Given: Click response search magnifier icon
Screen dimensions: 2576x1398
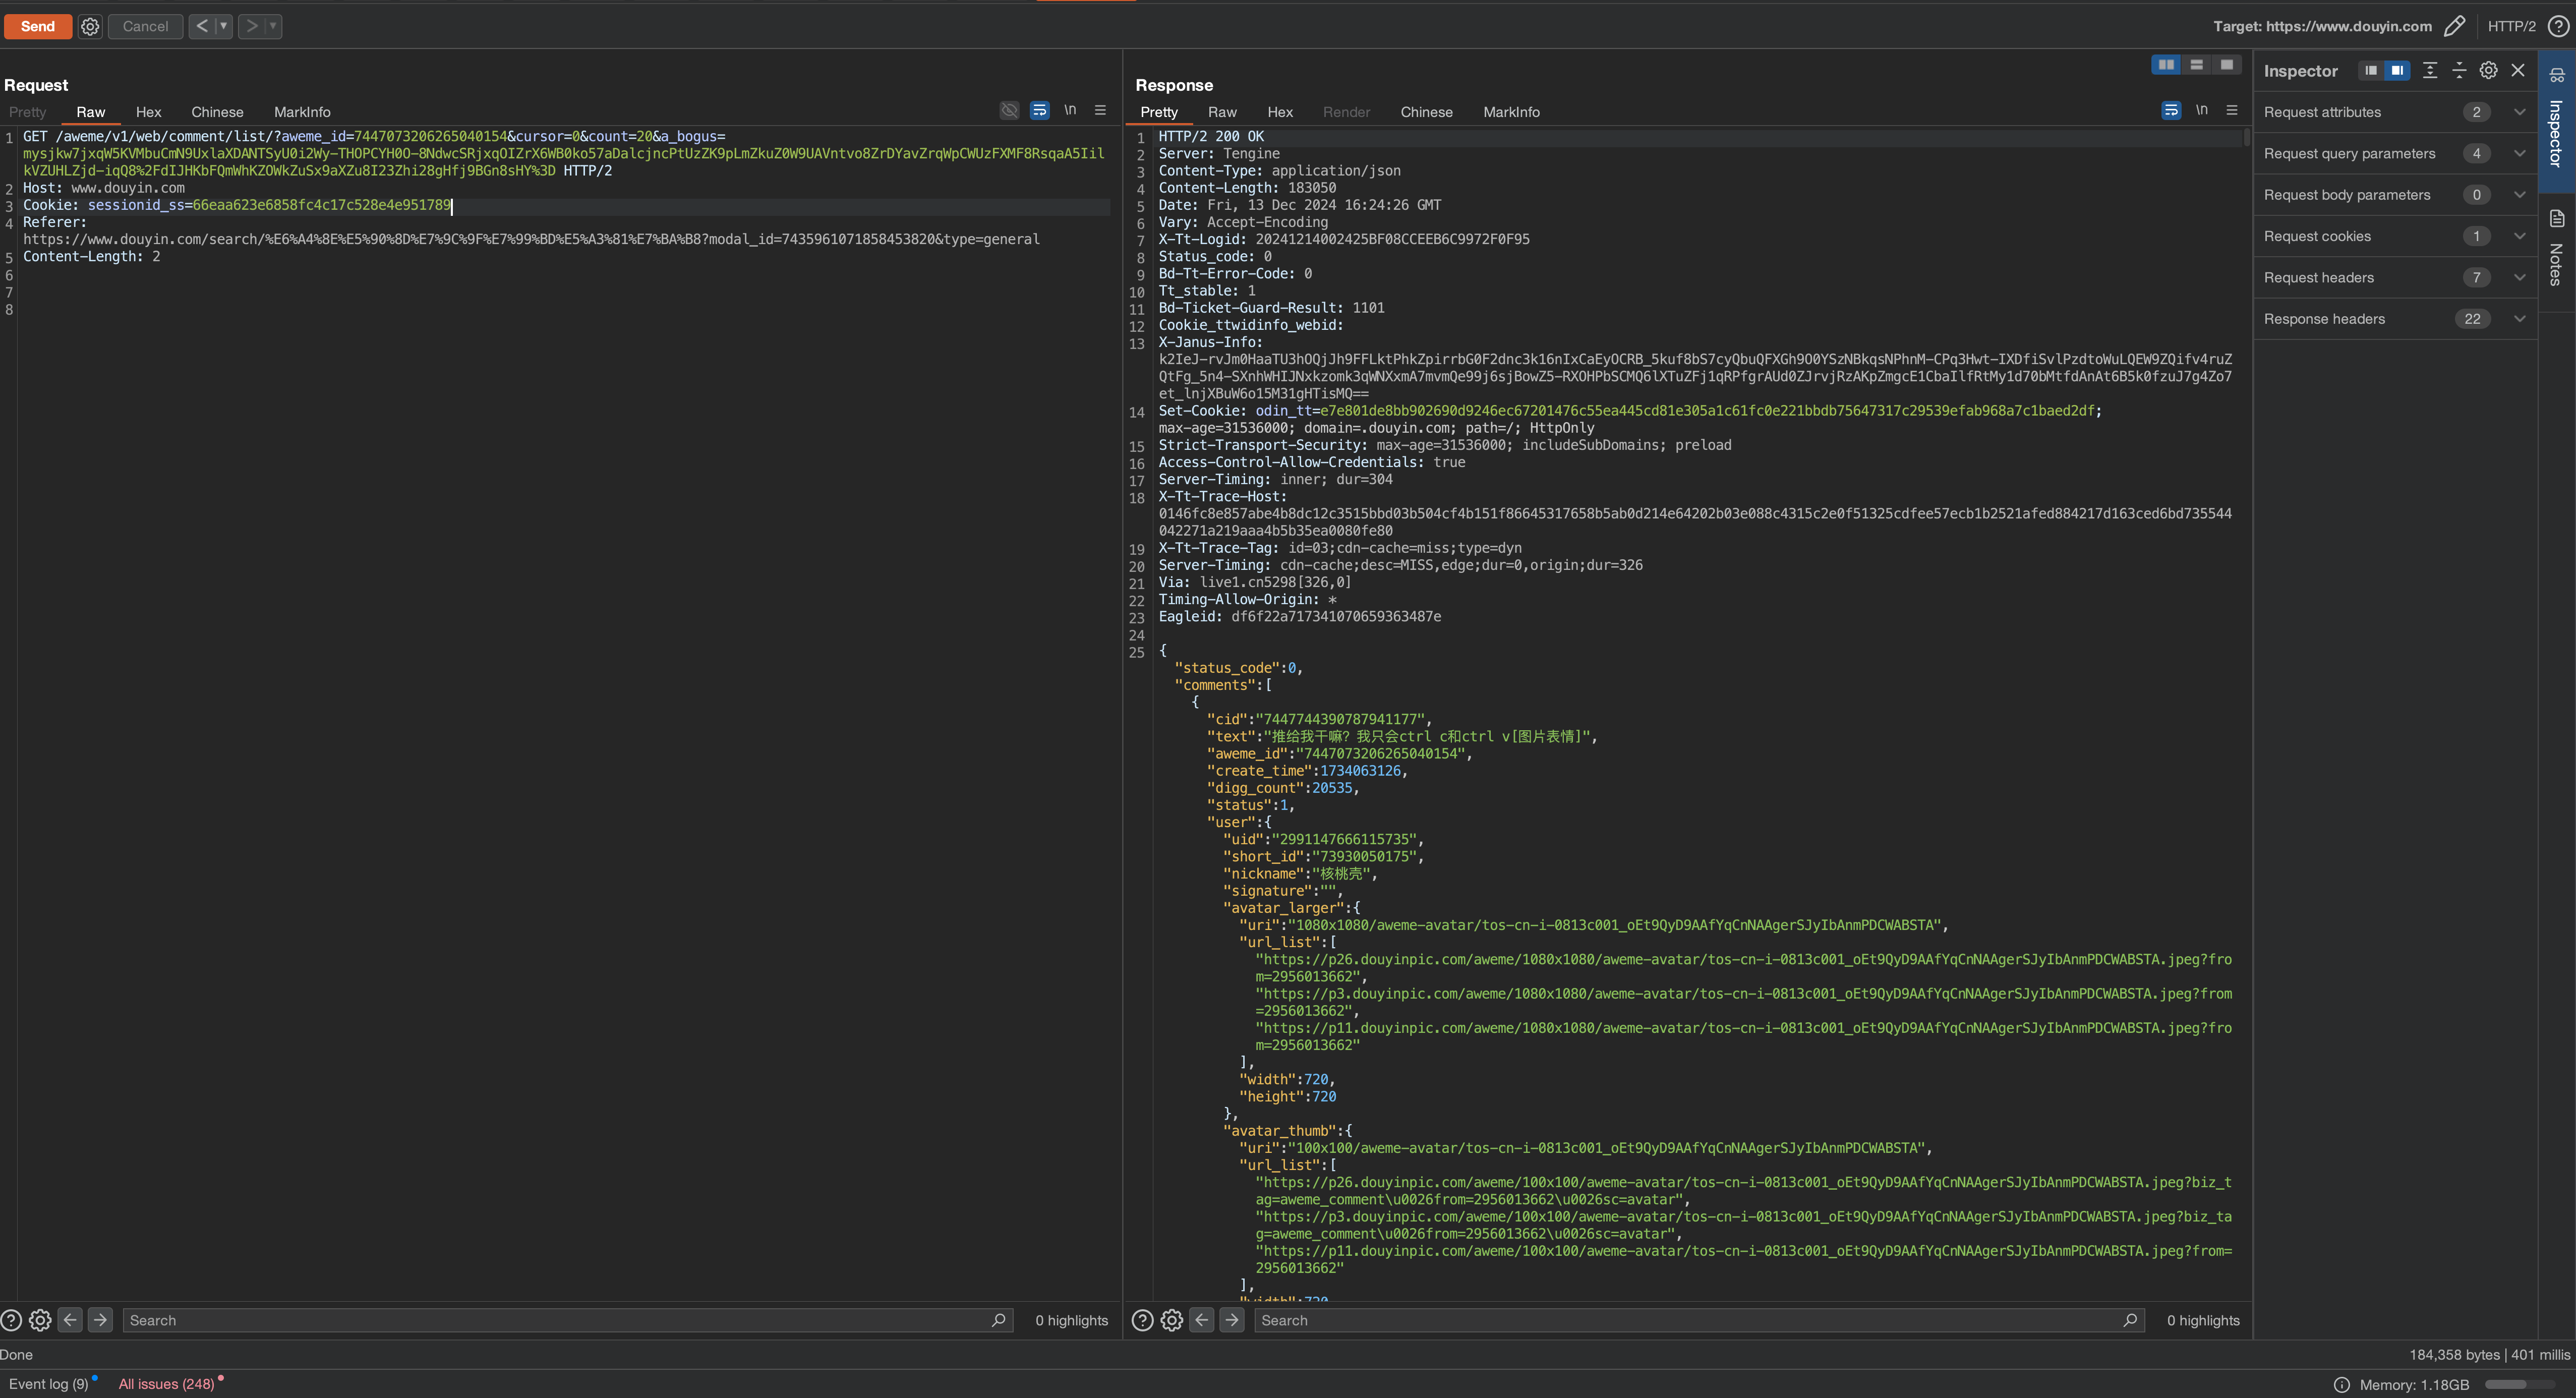Looking at the screenshot, I should point(2130,1320).
